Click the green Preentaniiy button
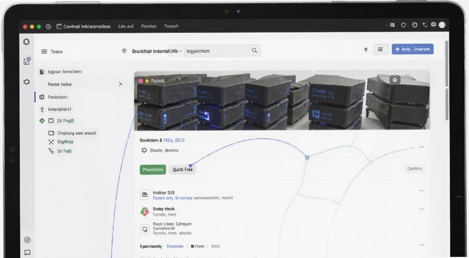 [x=153, y=169]
